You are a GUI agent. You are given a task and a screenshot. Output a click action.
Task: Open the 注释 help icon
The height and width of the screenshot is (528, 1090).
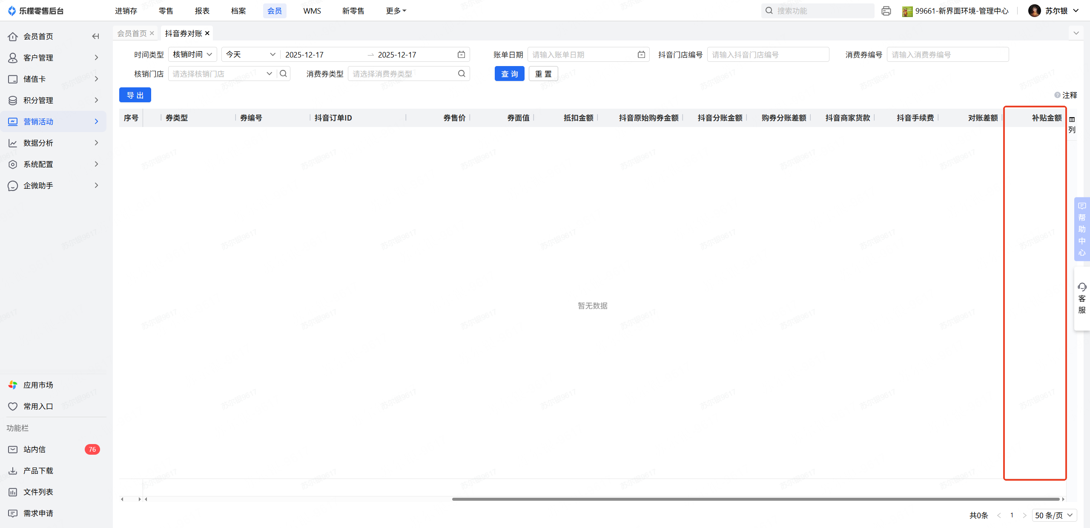(x=1057, y=95)
